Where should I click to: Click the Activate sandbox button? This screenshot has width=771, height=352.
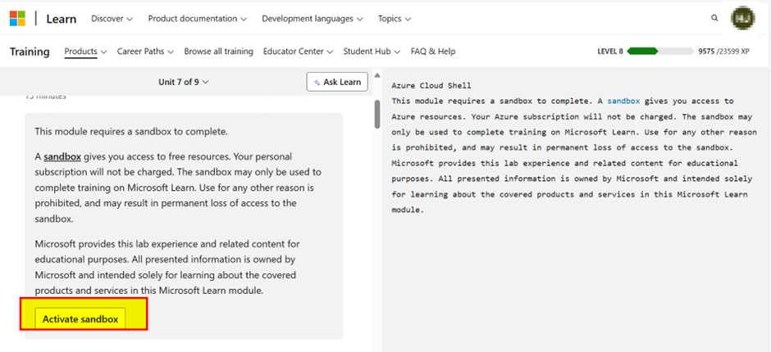tap(80, 319)
